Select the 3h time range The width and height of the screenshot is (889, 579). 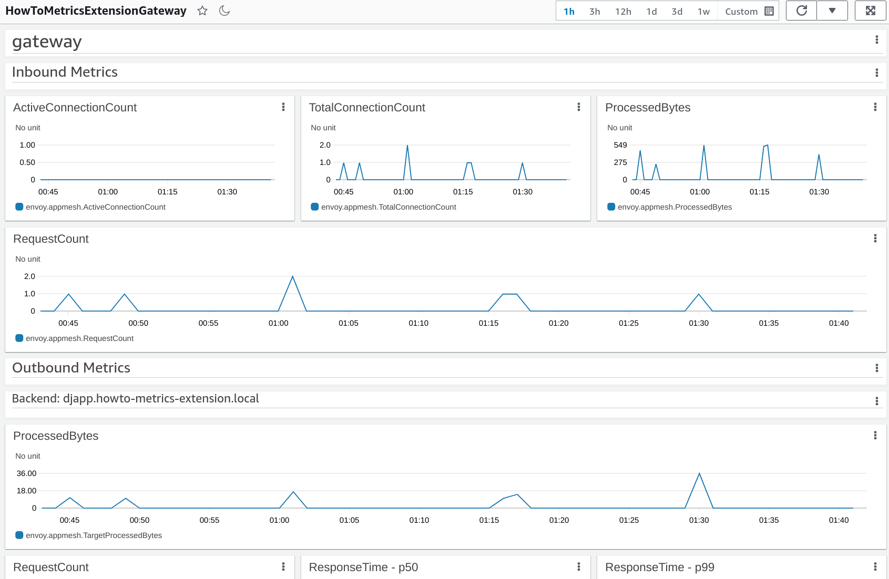click(595, 11)
